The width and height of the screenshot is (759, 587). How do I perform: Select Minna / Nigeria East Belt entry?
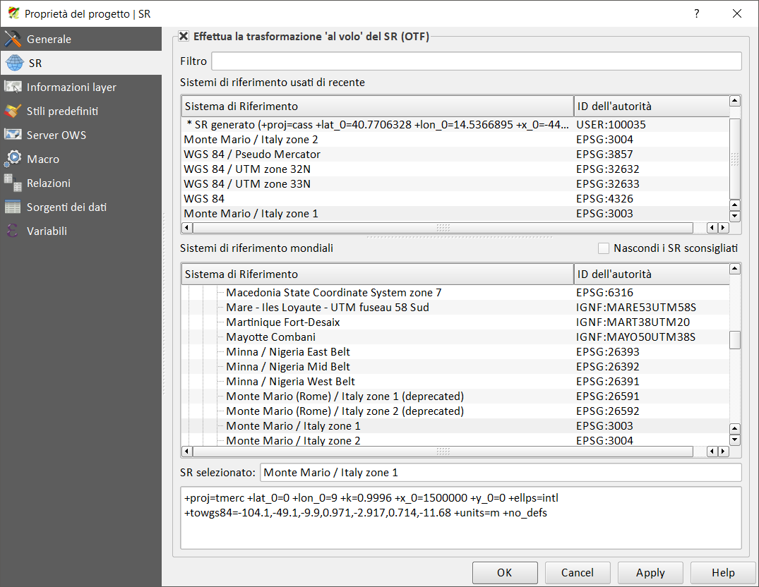point(288,351)
